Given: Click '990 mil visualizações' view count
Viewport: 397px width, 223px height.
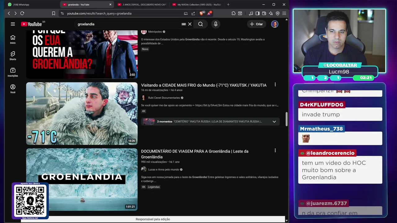Looking at the screenshot, I should click(154, 162).
